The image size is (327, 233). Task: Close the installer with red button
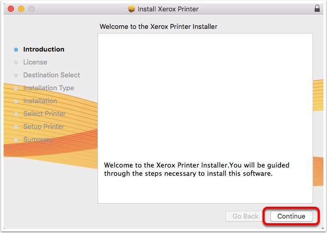11,9
